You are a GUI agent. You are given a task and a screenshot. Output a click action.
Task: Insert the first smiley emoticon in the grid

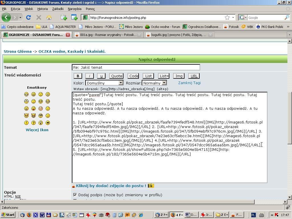tap(26, 94)
